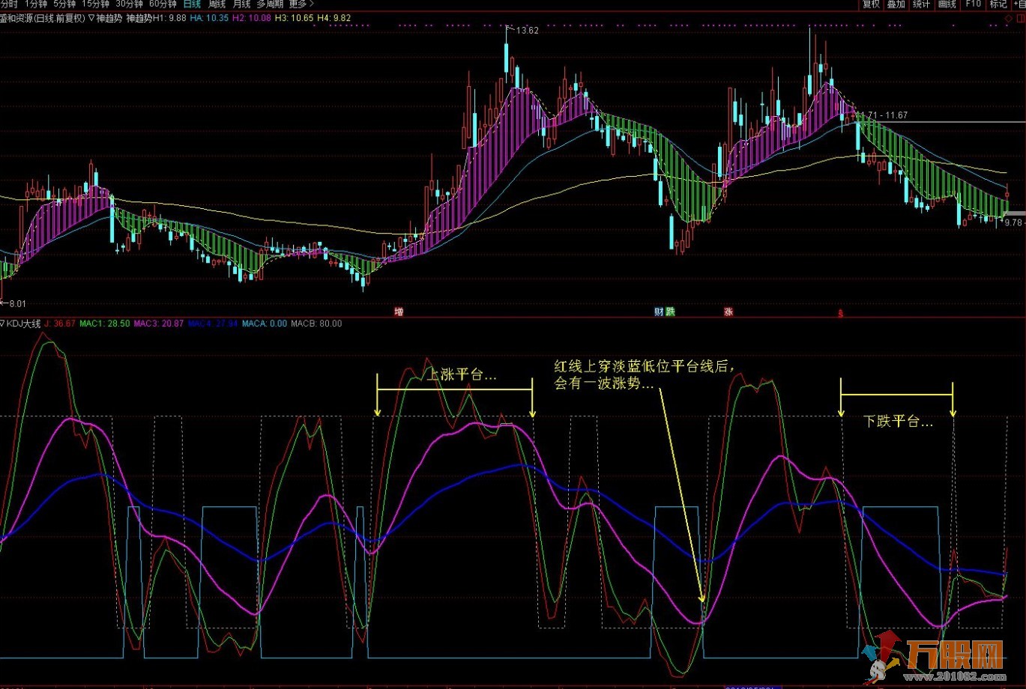Click the 统计 statistics button
Image resolution: width=1026 pixels, height=689 pixels.
coord(922,4)
